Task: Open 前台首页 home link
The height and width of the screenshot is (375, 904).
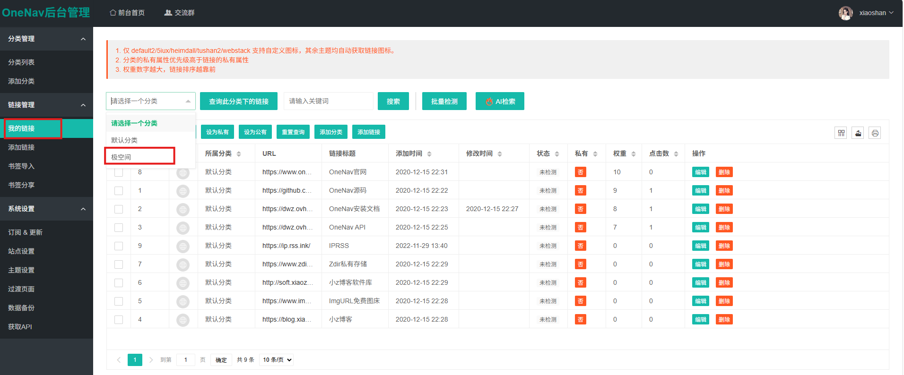Action: [x=127, y=13]
